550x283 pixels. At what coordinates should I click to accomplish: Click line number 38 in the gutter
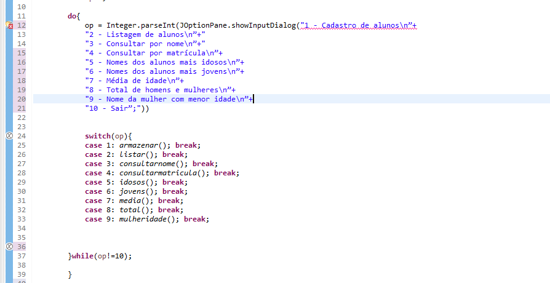(x=22, y=265)
